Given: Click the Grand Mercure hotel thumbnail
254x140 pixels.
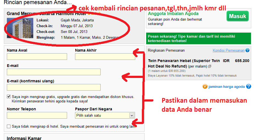Looking at the screenshot, I should 20,28.
